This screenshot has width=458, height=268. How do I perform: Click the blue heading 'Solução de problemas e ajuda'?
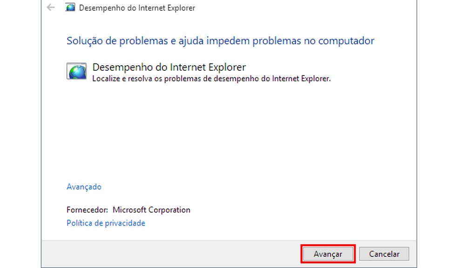point(135,41)
